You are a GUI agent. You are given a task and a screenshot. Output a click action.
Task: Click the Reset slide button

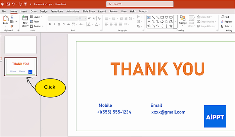pos(36,22)
